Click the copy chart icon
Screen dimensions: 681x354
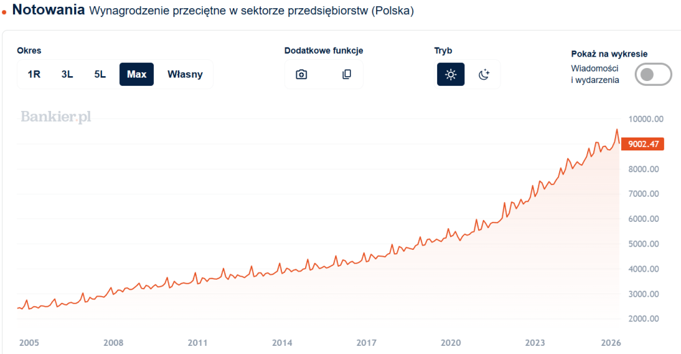click(347, 74)
